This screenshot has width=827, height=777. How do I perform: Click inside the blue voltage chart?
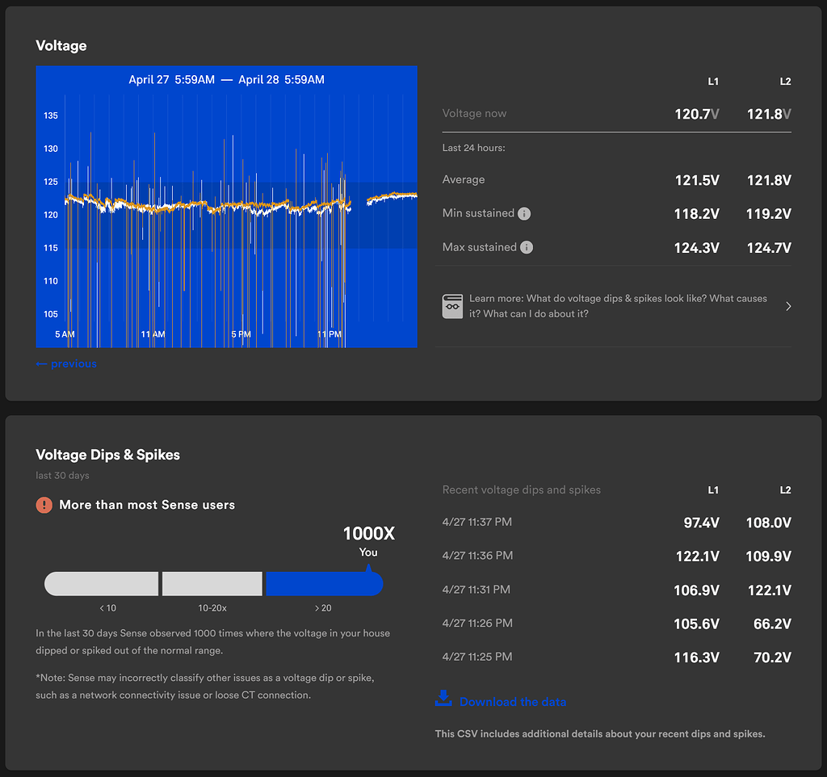coord(226,206)
